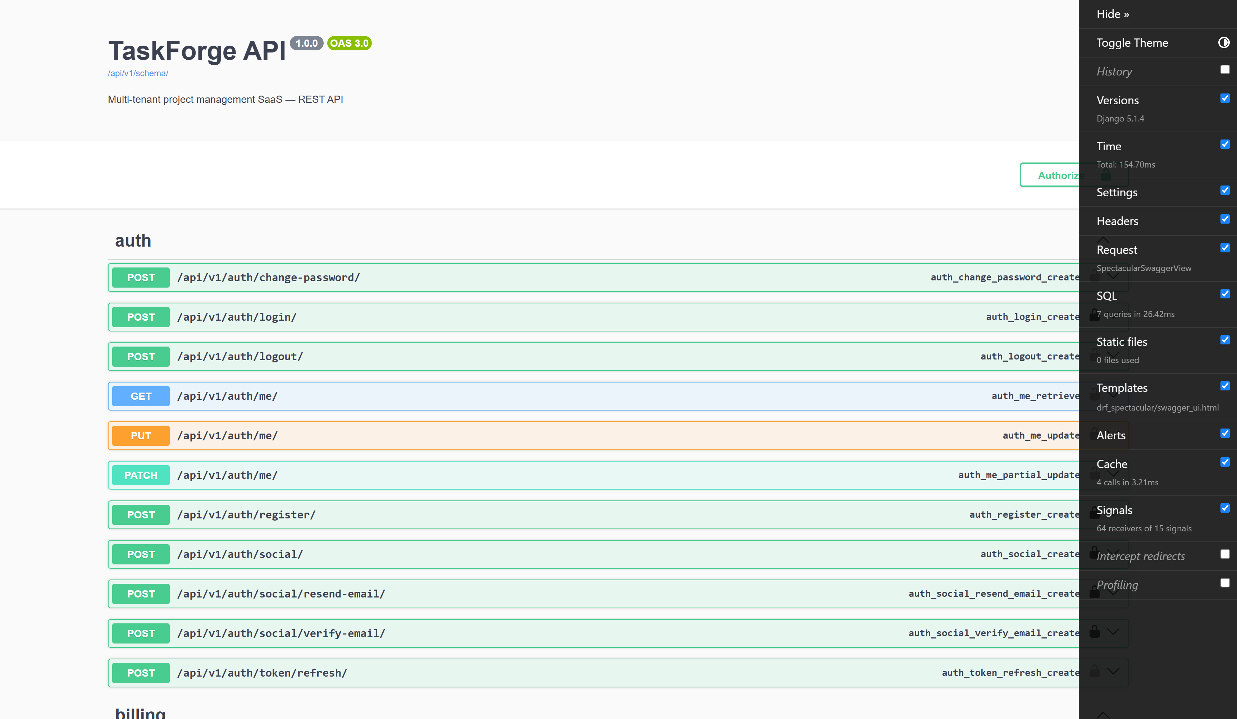Open the Templates debug panel

pos(1122,388)
